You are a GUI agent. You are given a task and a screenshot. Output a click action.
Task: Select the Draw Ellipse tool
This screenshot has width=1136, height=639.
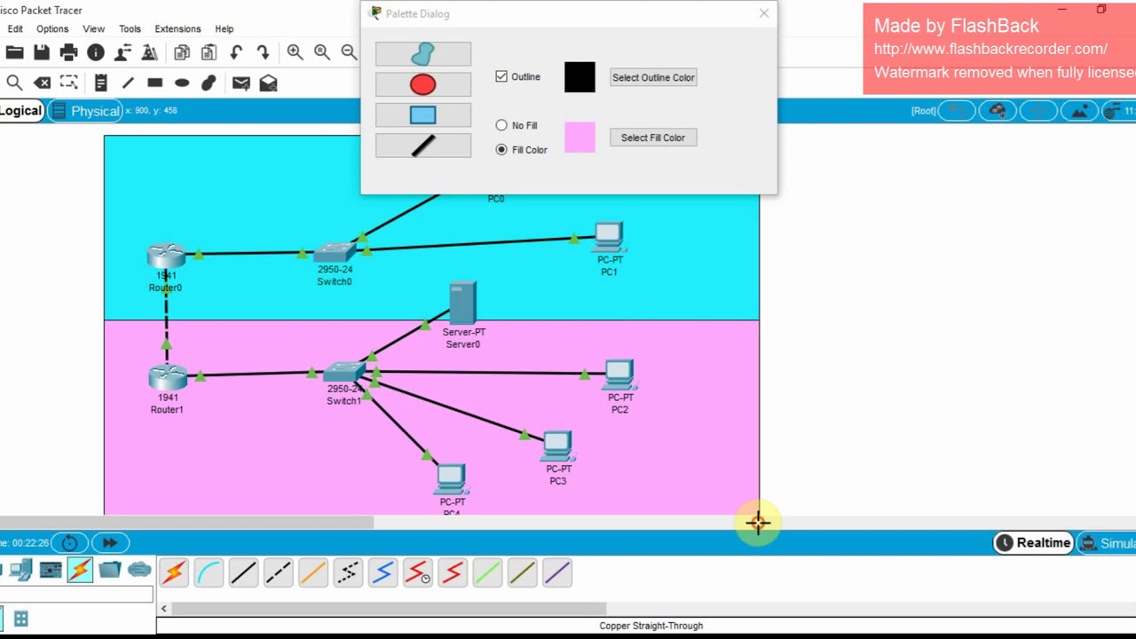(182, 83)
